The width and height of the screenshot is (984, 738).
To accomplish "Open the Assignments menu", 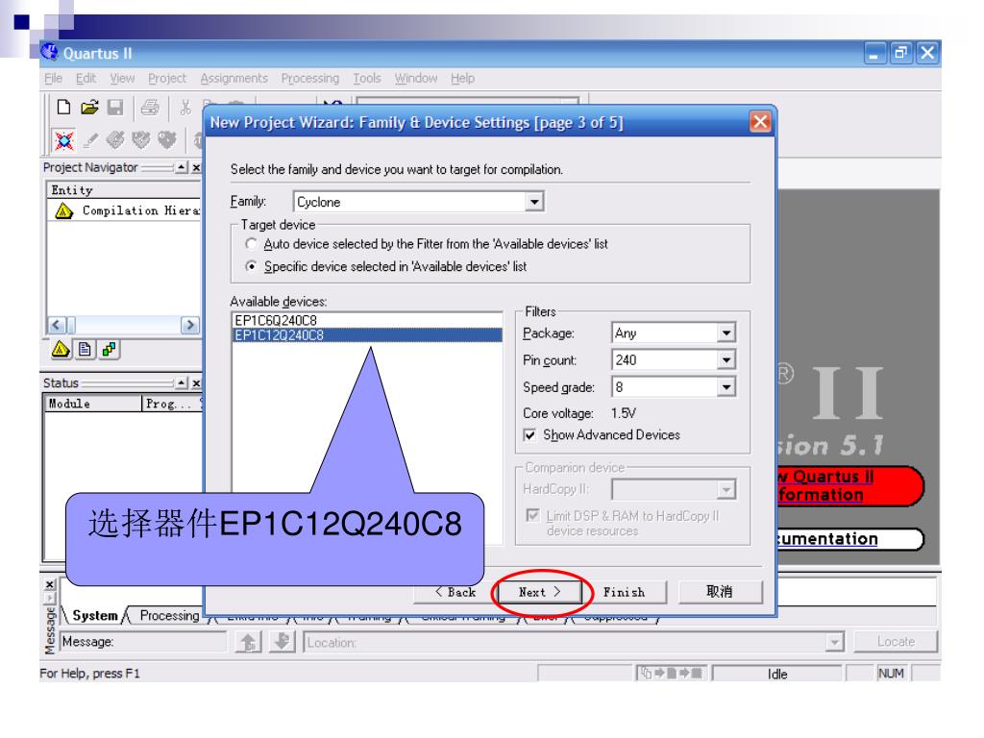I will (x=234, y=78).
